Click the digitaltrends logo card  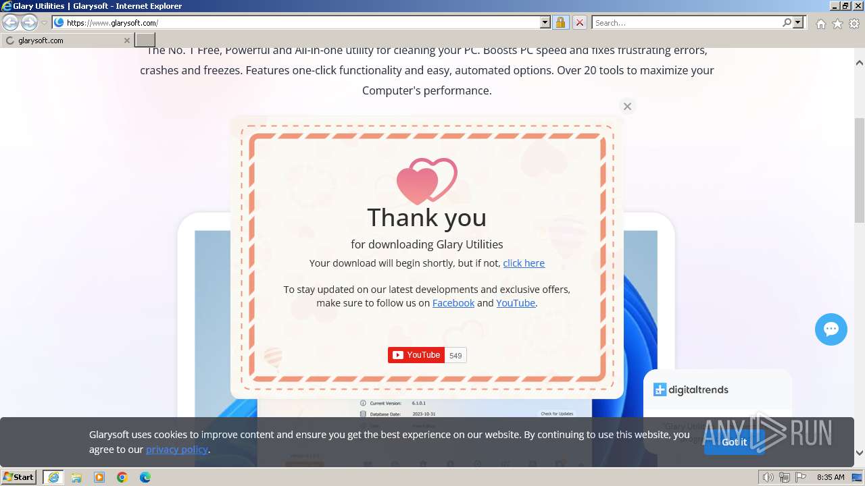pyautogui.click(x=691, y=389)
